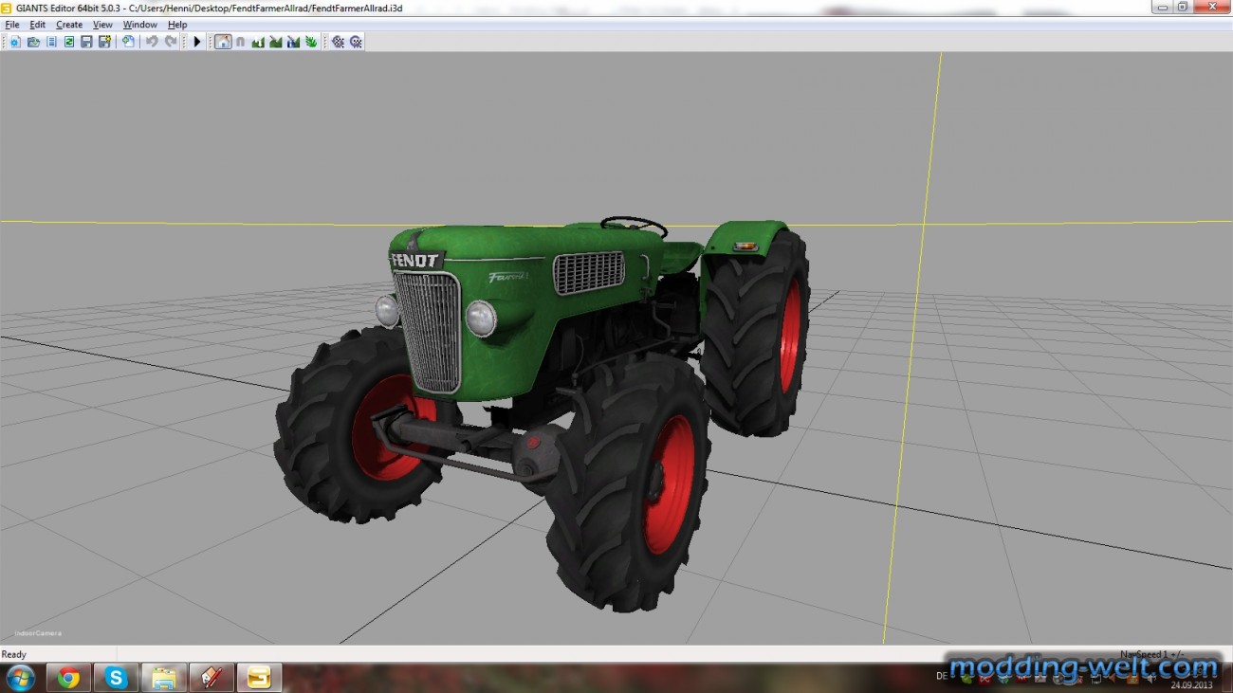Select the terrain sculpt tool with down arrow
This screenshot has width=1233, height=693.
point(258,42)
